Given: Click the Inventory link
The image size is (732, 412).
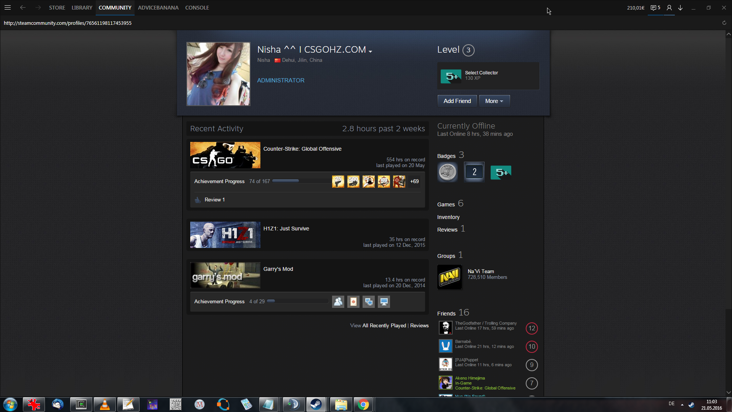Looking at the screenshot, I should click(x=448, y=217).
